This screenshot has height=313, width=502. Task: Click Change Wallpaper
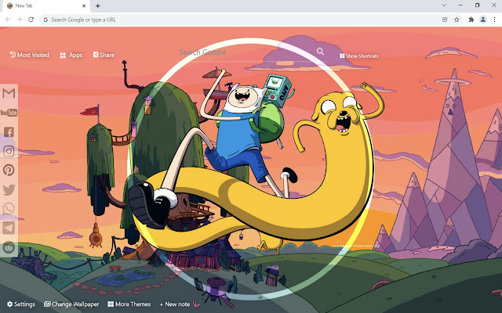click(71, 304)
